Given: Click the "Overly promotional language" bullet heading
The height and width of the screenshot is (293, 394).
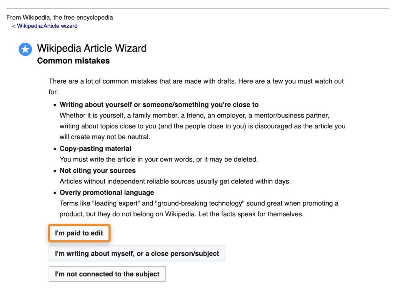Looking at the screenshot, I should tap(107, 192).
